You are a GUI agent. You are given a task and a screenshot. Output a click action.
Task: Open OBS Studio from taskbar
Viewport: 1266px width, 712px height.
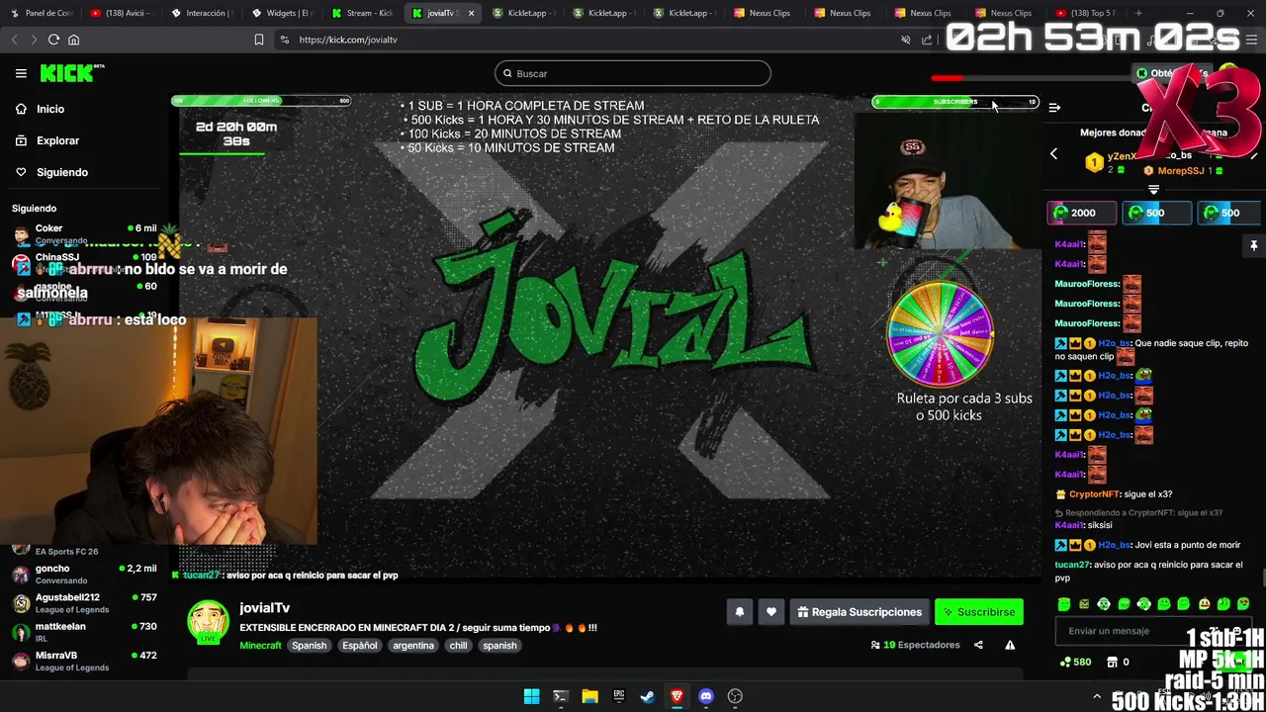pos(735,696)
